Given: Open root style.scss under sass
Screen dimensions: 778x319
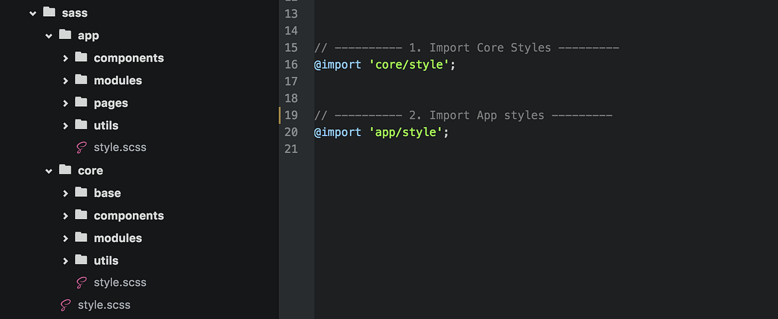Looking at the screenshot, I should pyautogui.click(x=104, y=305).
